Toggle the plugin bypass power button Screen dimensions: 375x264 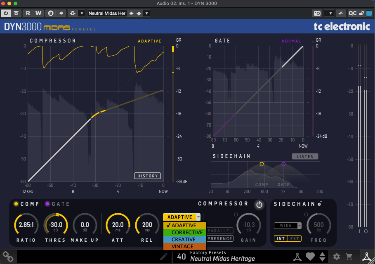(6, 13)
